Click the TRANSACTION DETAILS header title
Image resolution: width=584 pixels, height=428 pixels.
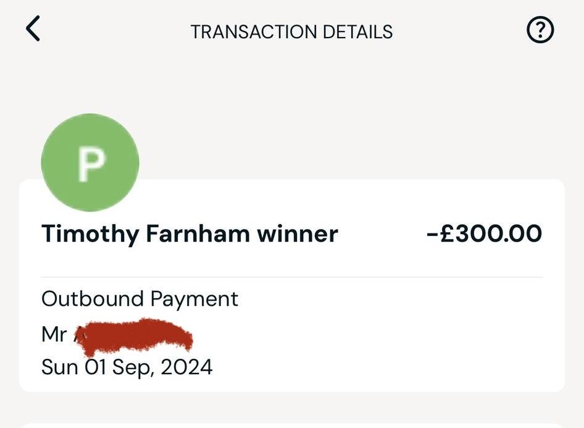tap(291, 32)
